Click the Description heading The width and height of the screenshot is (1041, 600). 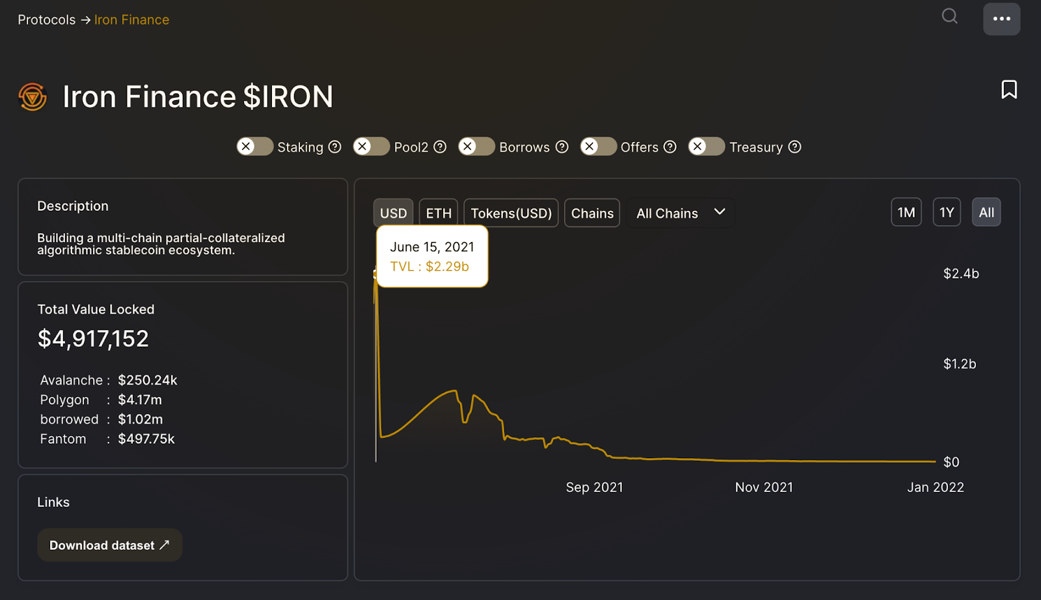[73, 206]
